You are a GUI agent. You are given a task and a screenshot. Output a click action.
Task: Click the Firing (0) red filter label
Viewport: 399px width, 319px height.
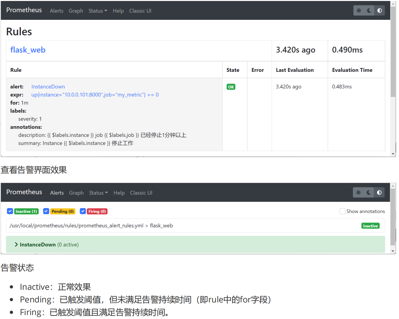click(x=97, y=211)
